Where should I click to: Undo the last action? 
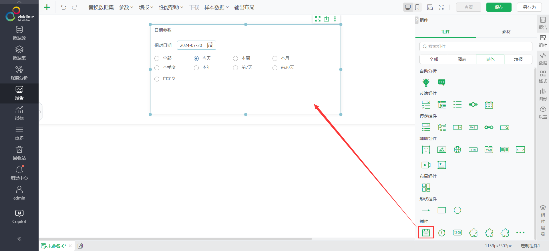[63, 7]
